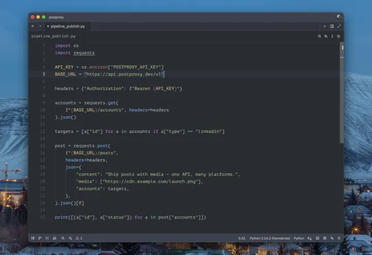
Task: Click the 'print' call on line 25
Action: (x=61, y=217)
